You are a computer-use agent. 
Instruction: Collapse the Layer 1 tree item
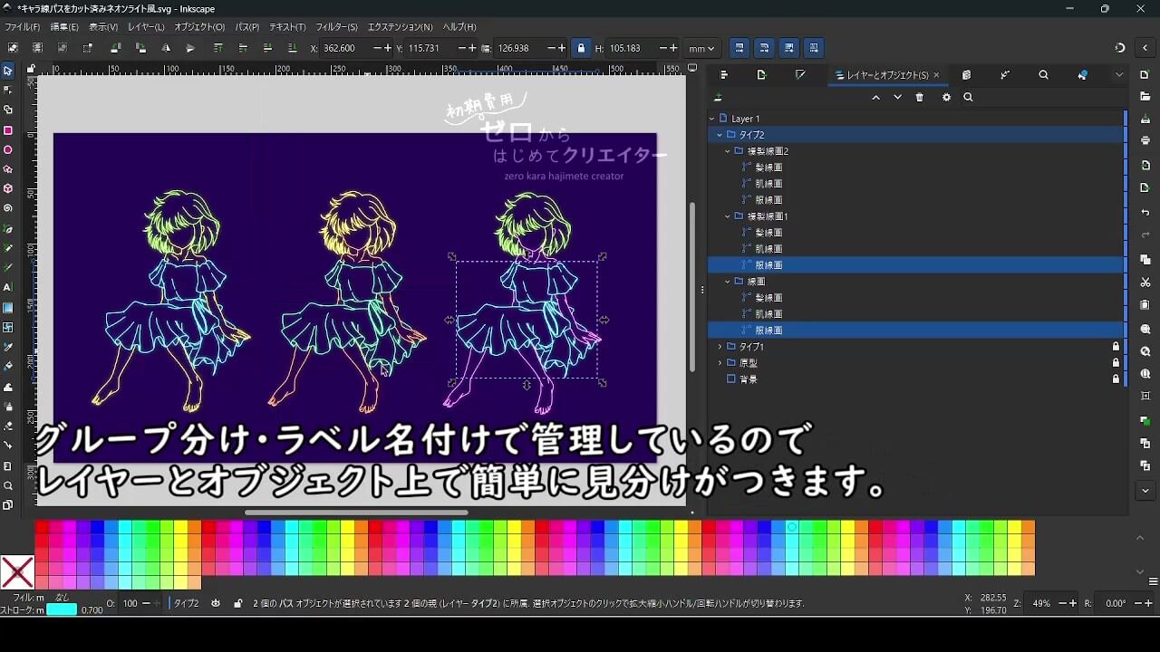pyautogui.click(x=710, y=119)
